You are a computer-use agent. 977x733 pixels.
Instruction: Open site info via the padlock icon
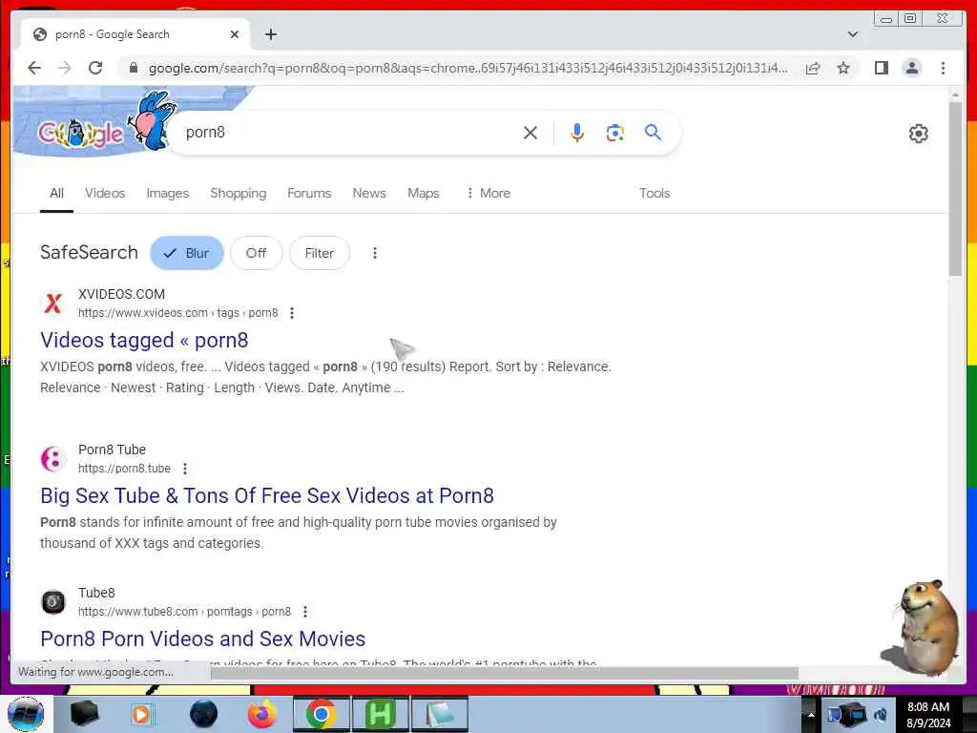coord(133,68)
